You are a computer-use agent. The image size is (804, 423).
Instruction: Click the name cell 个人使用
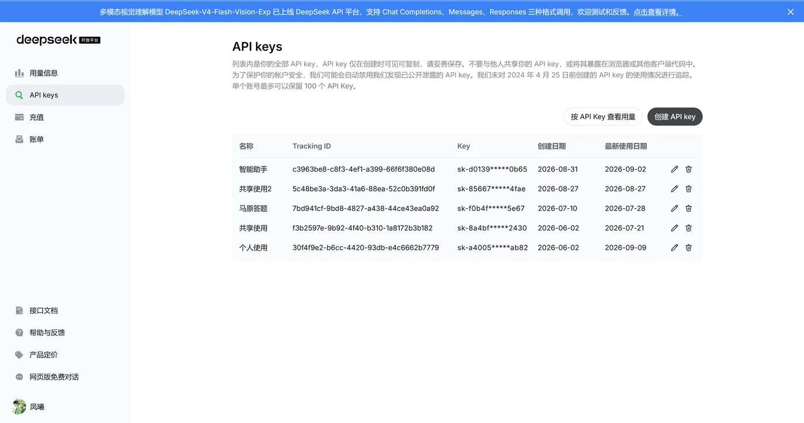click(253, 247)
